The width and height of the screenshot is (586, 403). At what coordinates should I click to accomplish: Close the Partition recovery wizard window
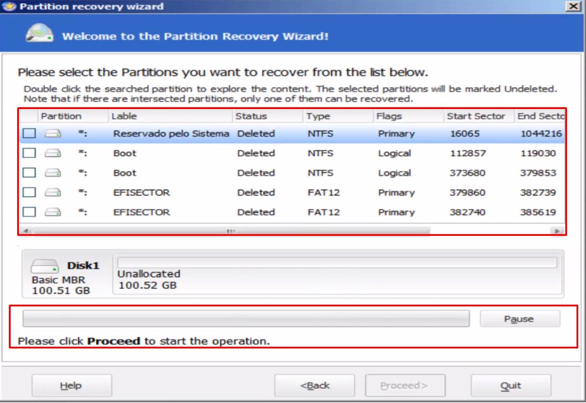pyautogui.click(x=574, y=6)
